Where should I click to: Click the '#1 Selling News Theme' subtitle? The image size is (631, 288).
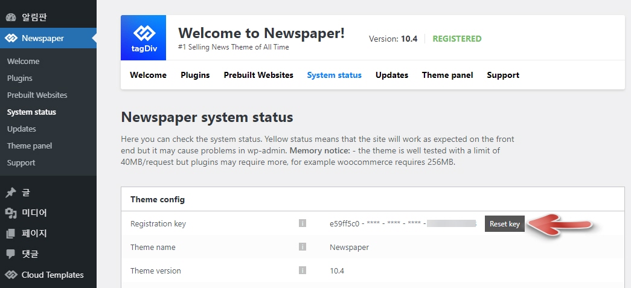[x=234, y=47]
